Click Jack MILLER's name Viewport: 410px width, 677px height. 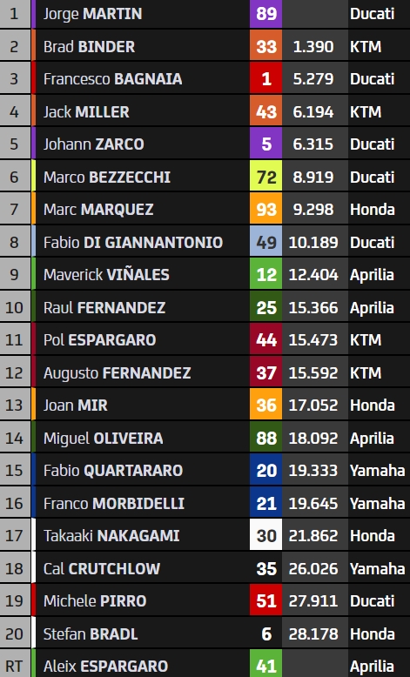pos(86,112)
